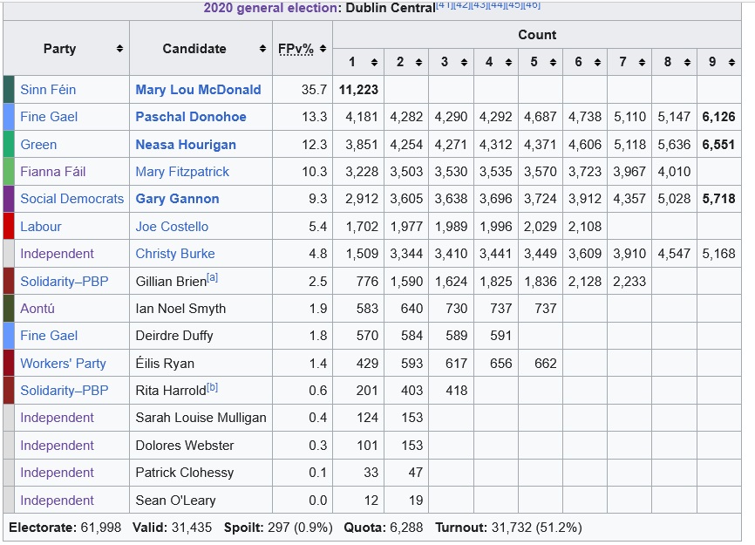Open Gary Gannon's page
The height and width of the screenshot is (545, 755).
177,198
